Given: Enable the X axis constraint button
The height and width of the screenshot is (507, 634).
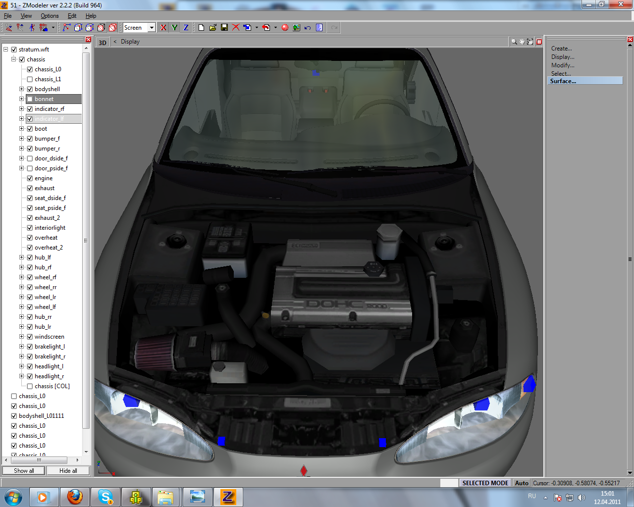Looking at the screenshot, I should click(x=163, y=28).
